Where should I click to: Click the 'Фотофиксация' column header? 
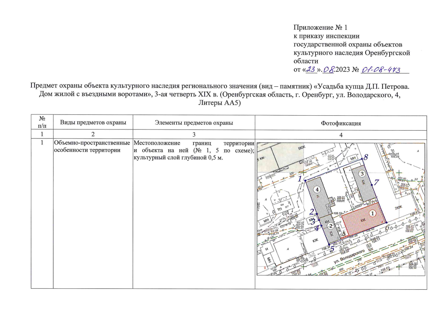[341, 123]
